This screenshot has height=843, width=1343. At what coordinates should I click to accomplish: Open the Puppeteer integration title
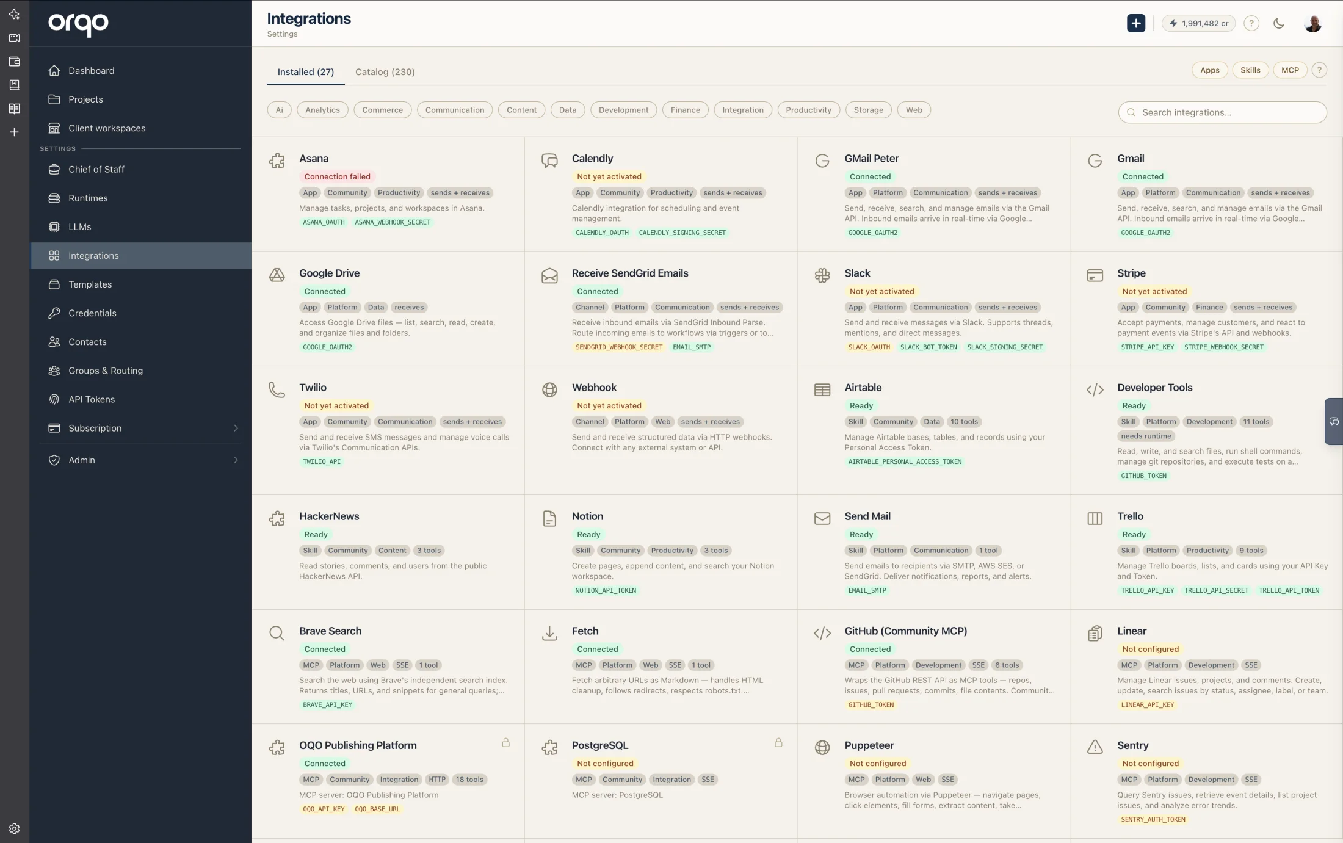click(869, 745)
